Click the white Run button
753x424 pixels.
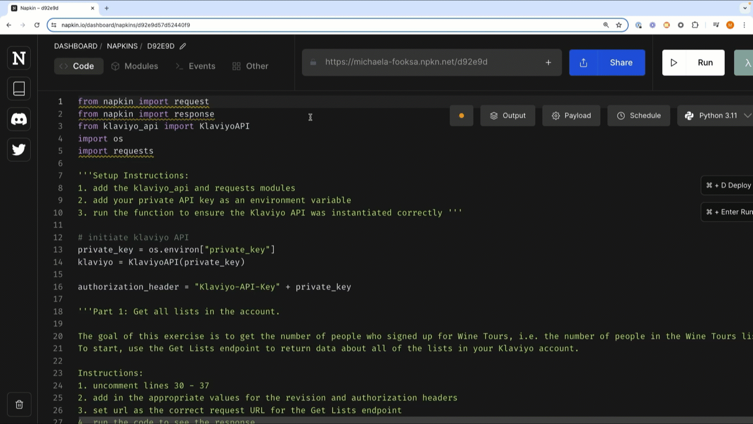(693, 62)
